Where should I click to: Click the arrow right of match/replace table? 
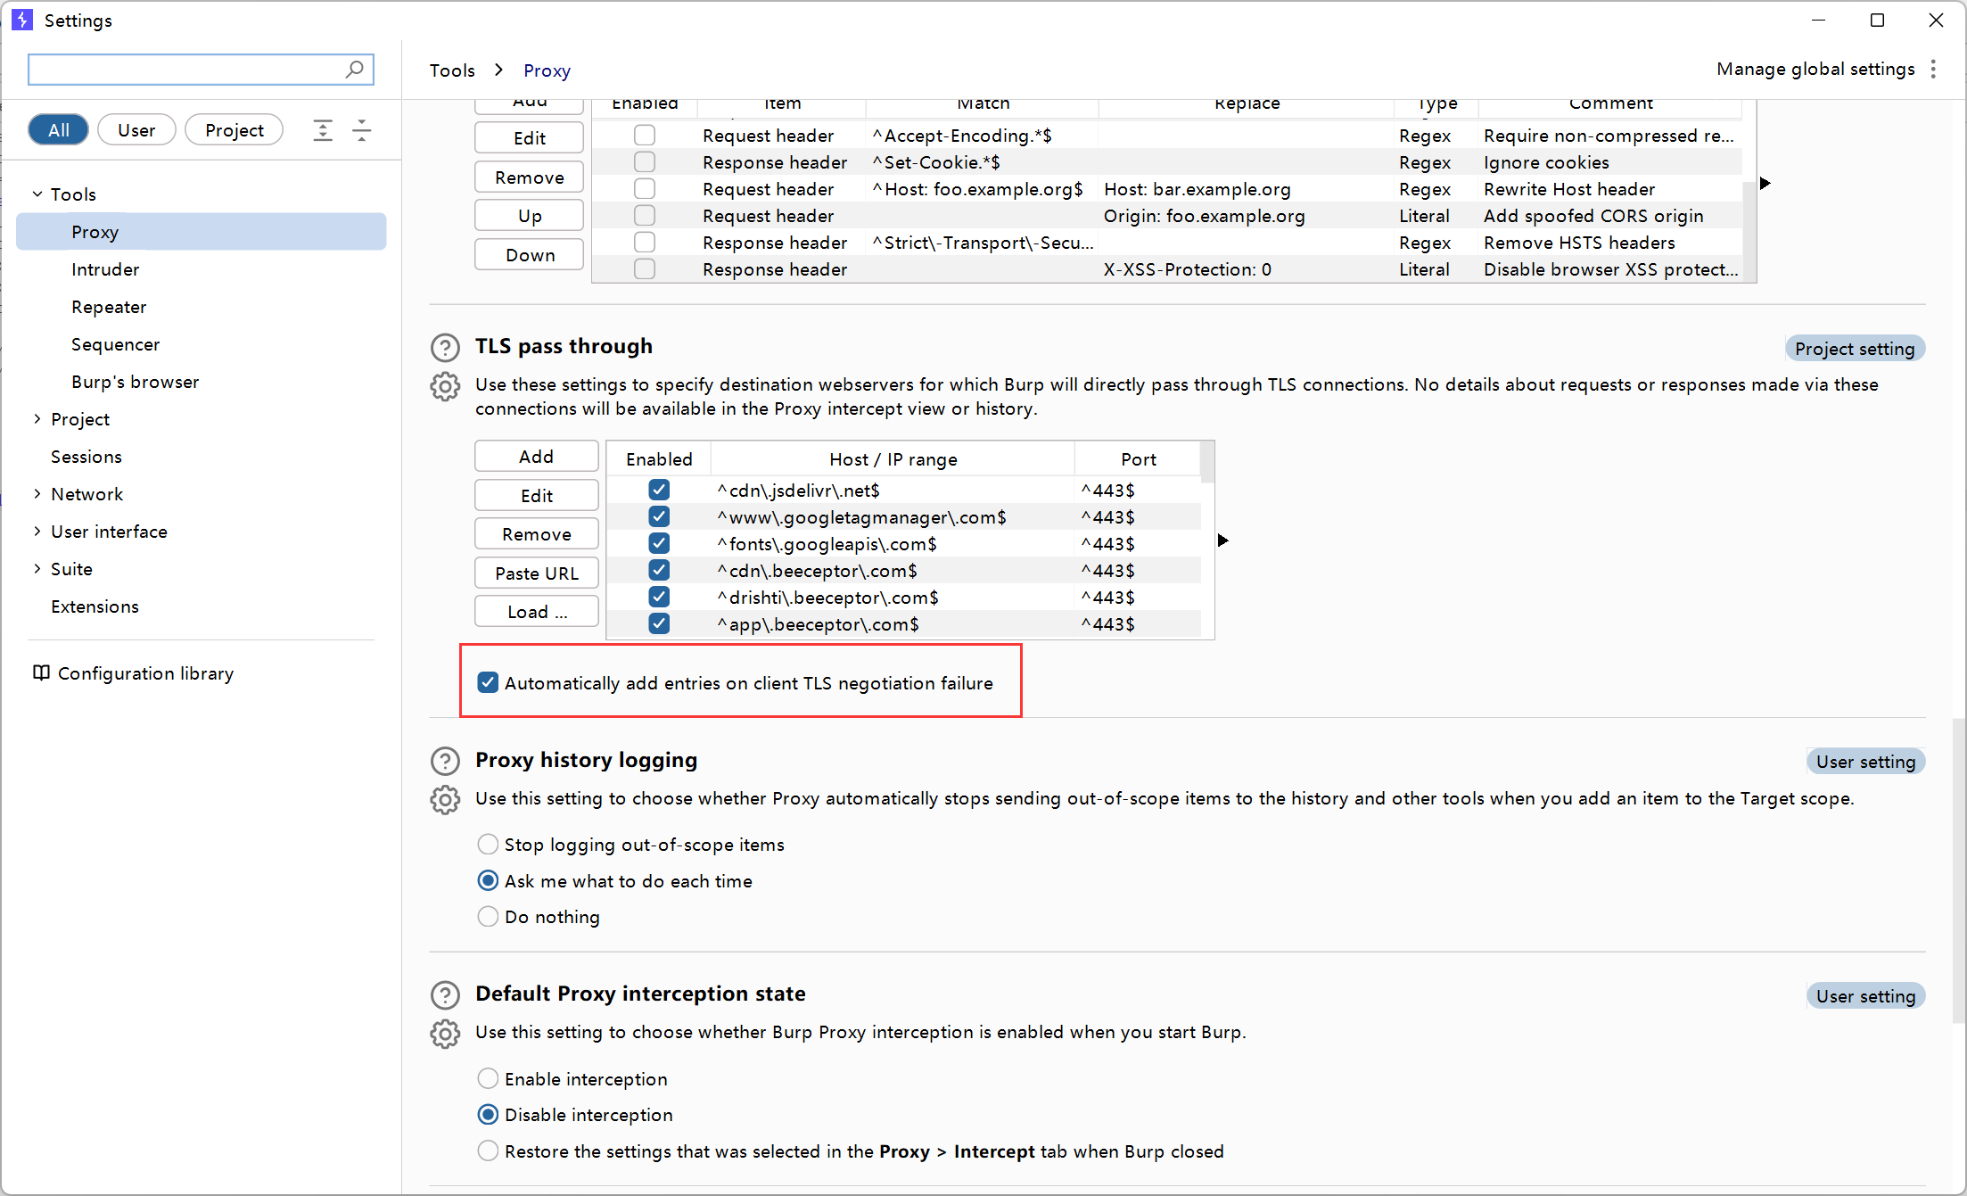pos(1765,183)
